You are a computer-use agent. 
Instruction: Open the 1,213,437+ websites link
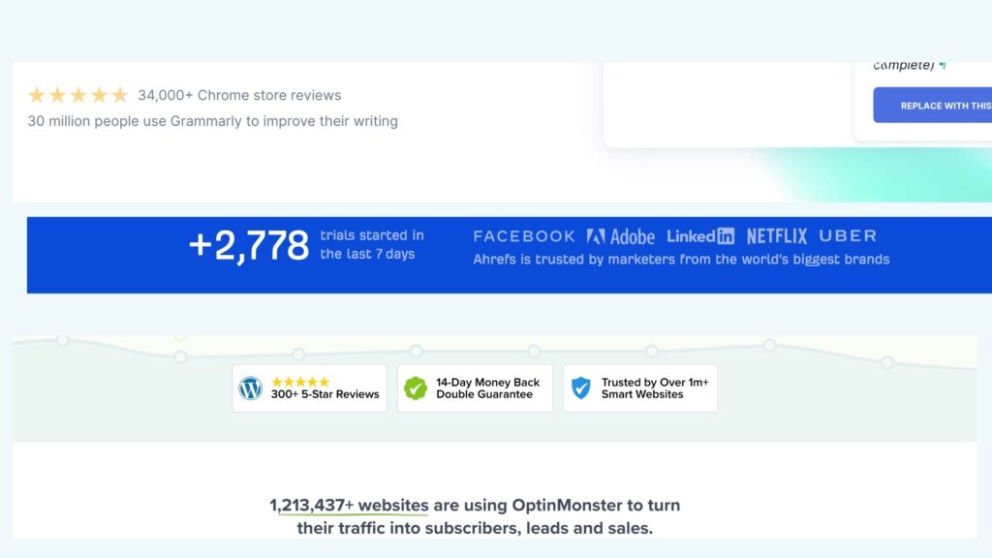pyautogui.click(x=349, y=505)
